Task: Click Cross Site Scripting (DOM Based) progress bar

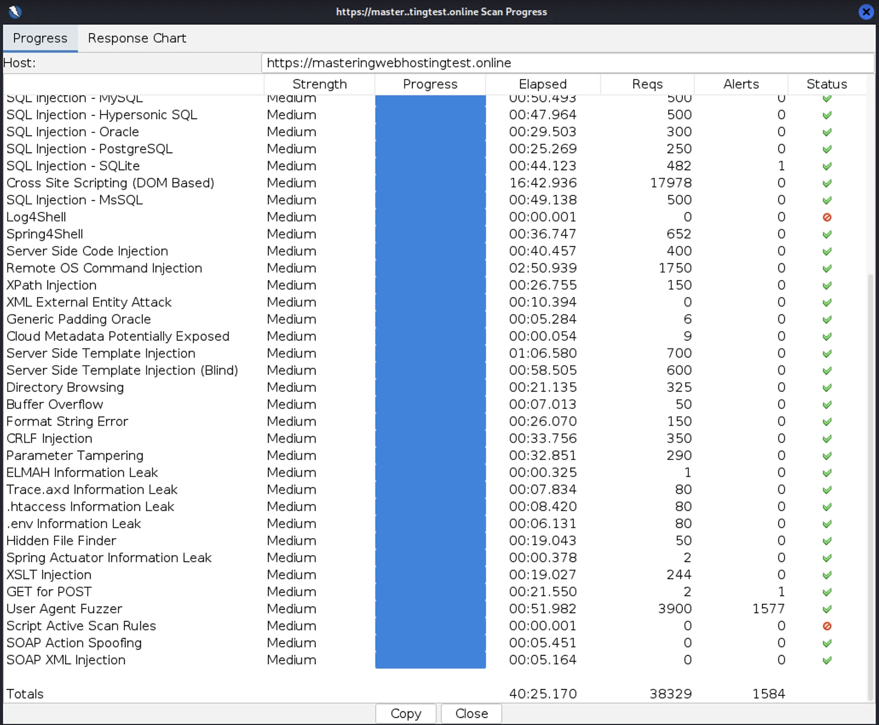Action: 430,183
